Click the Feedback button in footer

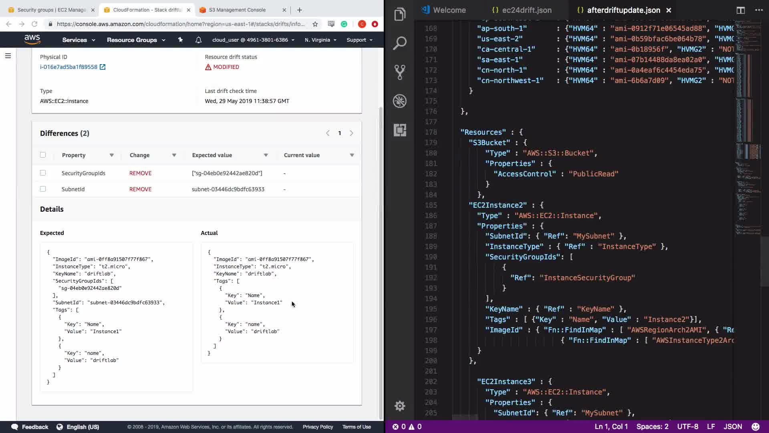pyautogui.click(x=30, y=427)
